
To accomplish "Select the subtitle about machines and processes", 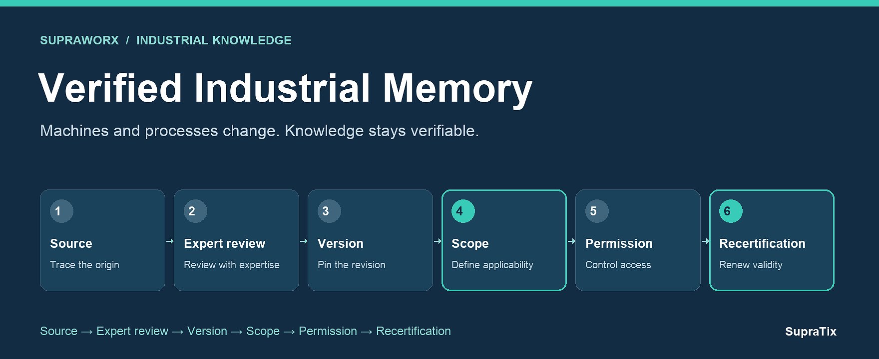I will click(x=259, y=131).
